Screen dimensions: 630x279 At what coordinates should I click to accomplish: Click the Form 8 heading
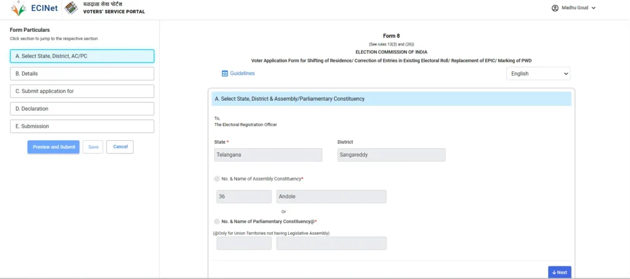[x=391, y=36]
